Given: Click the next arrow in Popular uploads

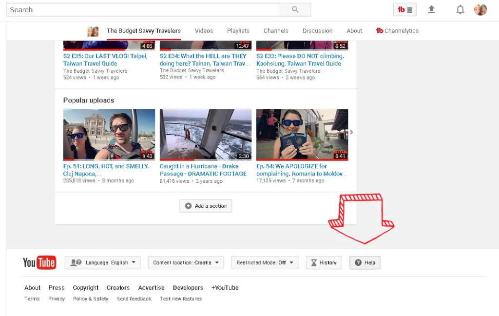Looking at the screenshot, I should click(x=351, y=132).
